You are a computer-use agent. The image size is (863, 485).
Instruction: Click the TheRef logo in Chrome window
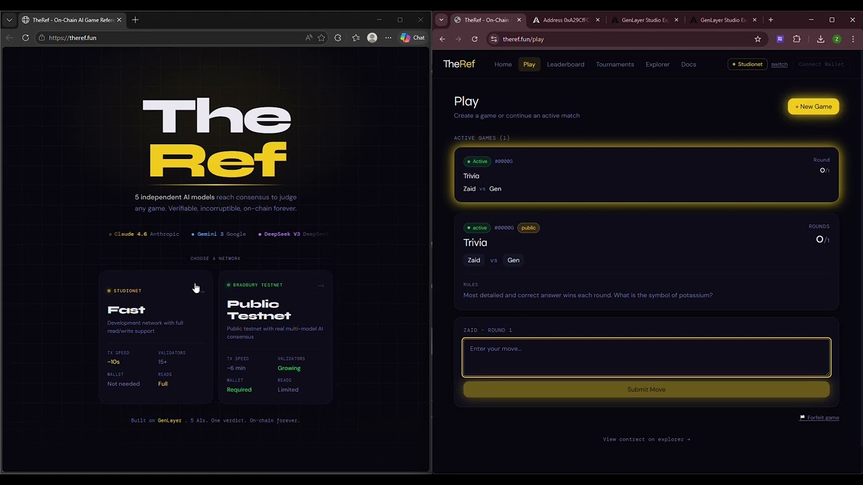[x=459, y=64]
